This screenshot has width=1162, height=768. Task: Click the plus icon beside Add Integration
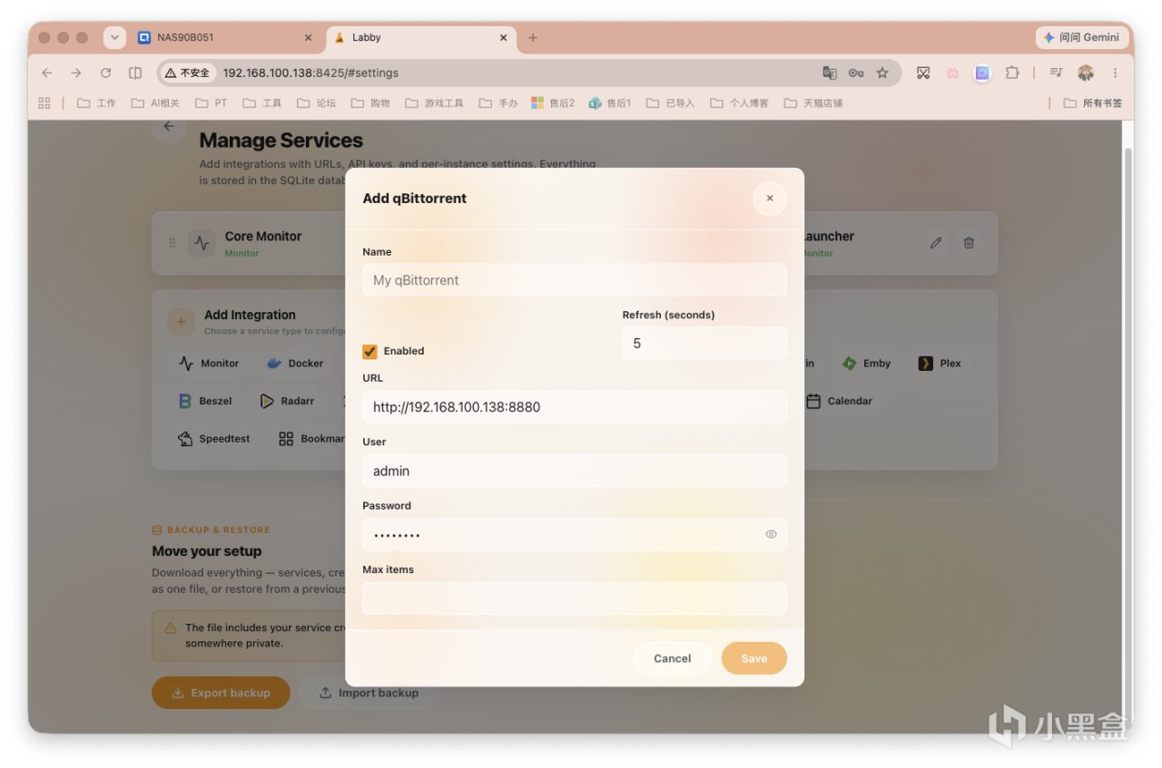tap(181, 322)
